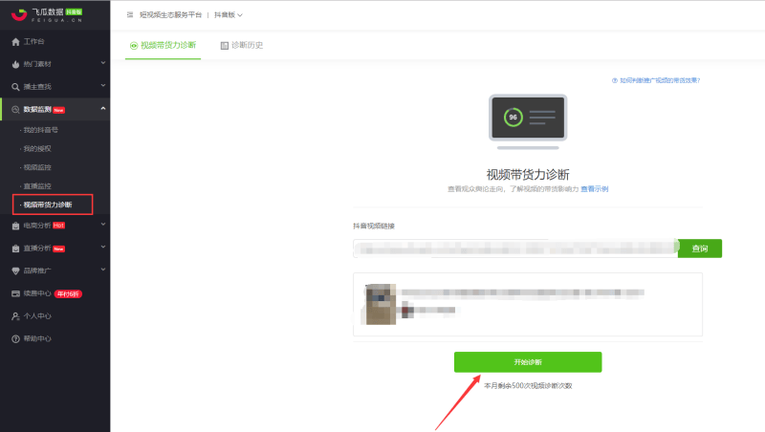The height and width of the screenshot is (432, 765).
Task: Click the blurred video title result
Action: 522,292
